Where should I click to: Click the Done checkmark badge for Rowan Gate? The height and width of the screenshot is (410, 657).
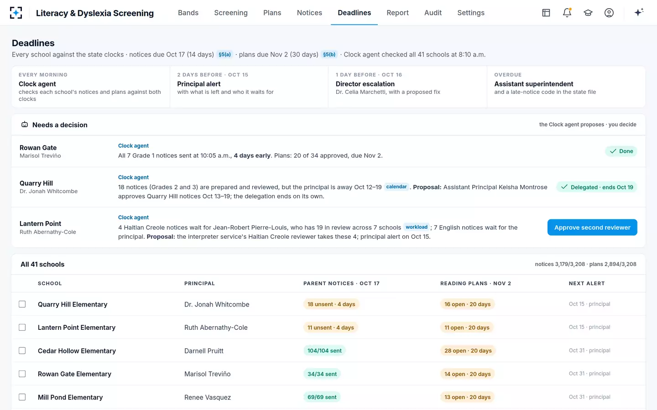tap(621, 151)
